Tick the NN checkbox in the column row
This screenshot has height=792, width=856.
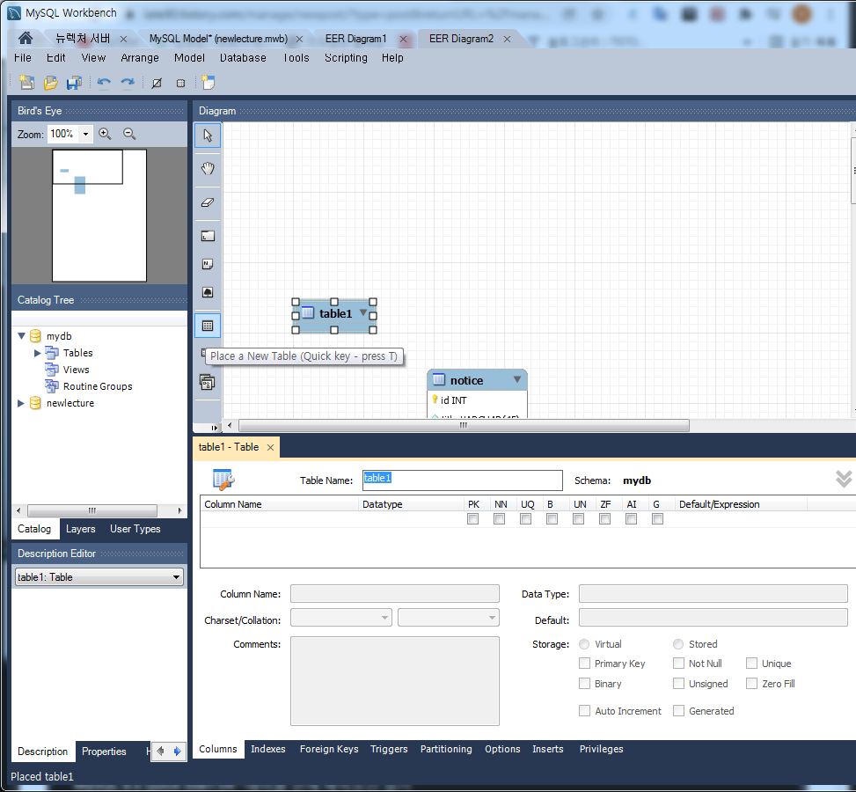[499, 519]
